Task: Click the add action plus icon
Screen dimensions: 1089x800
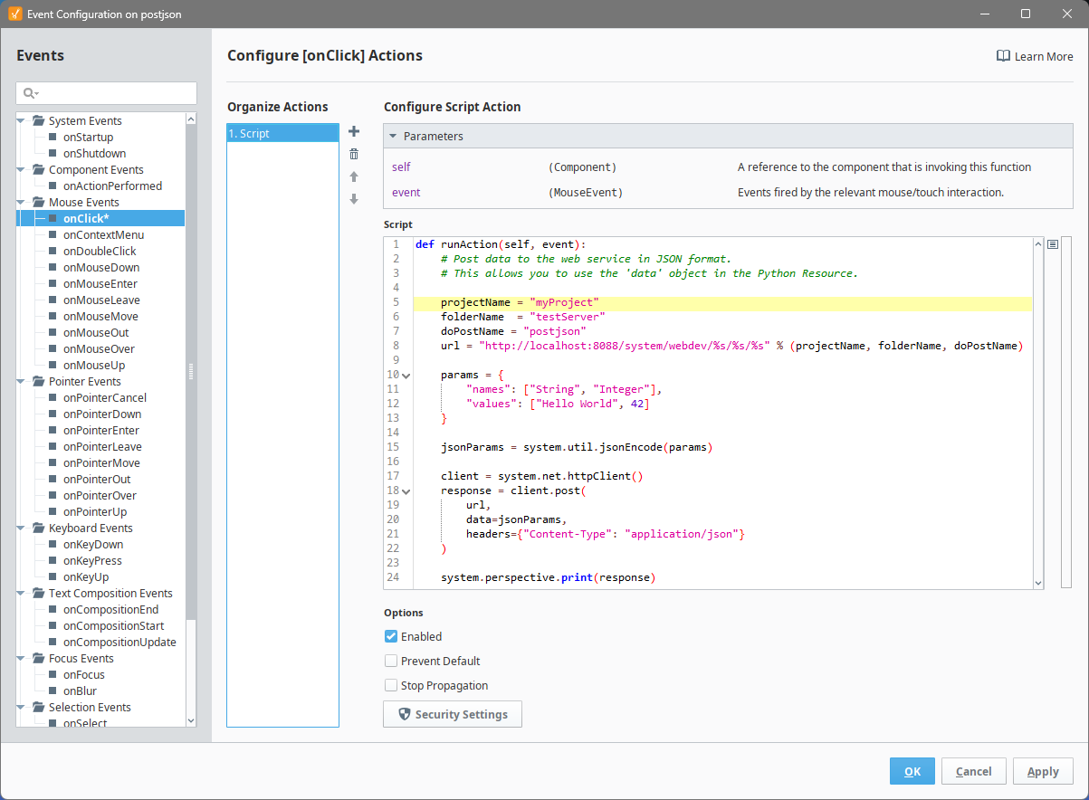Action: [x=354, y=132]
